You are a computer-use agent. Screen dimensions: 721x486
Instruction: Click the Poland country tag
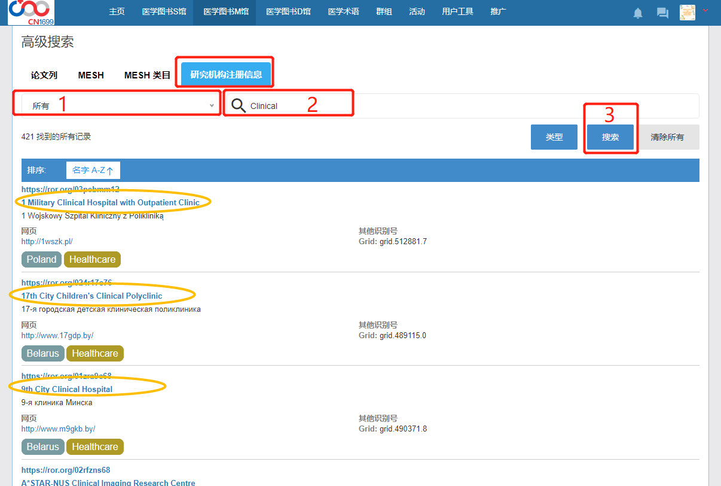coord(41,259)
